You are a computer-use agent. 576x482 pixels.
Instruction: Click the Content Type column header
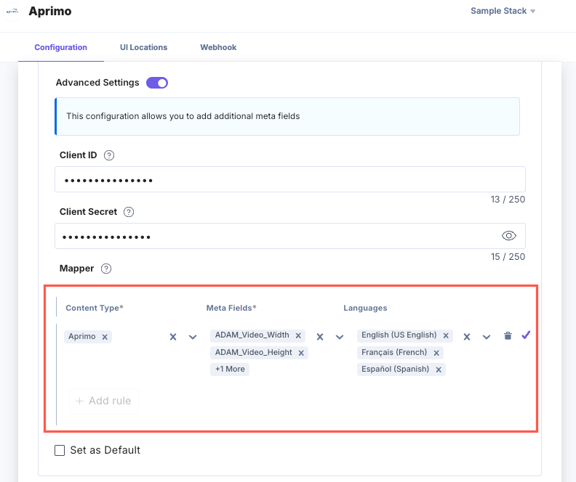(x=95, y=308)
